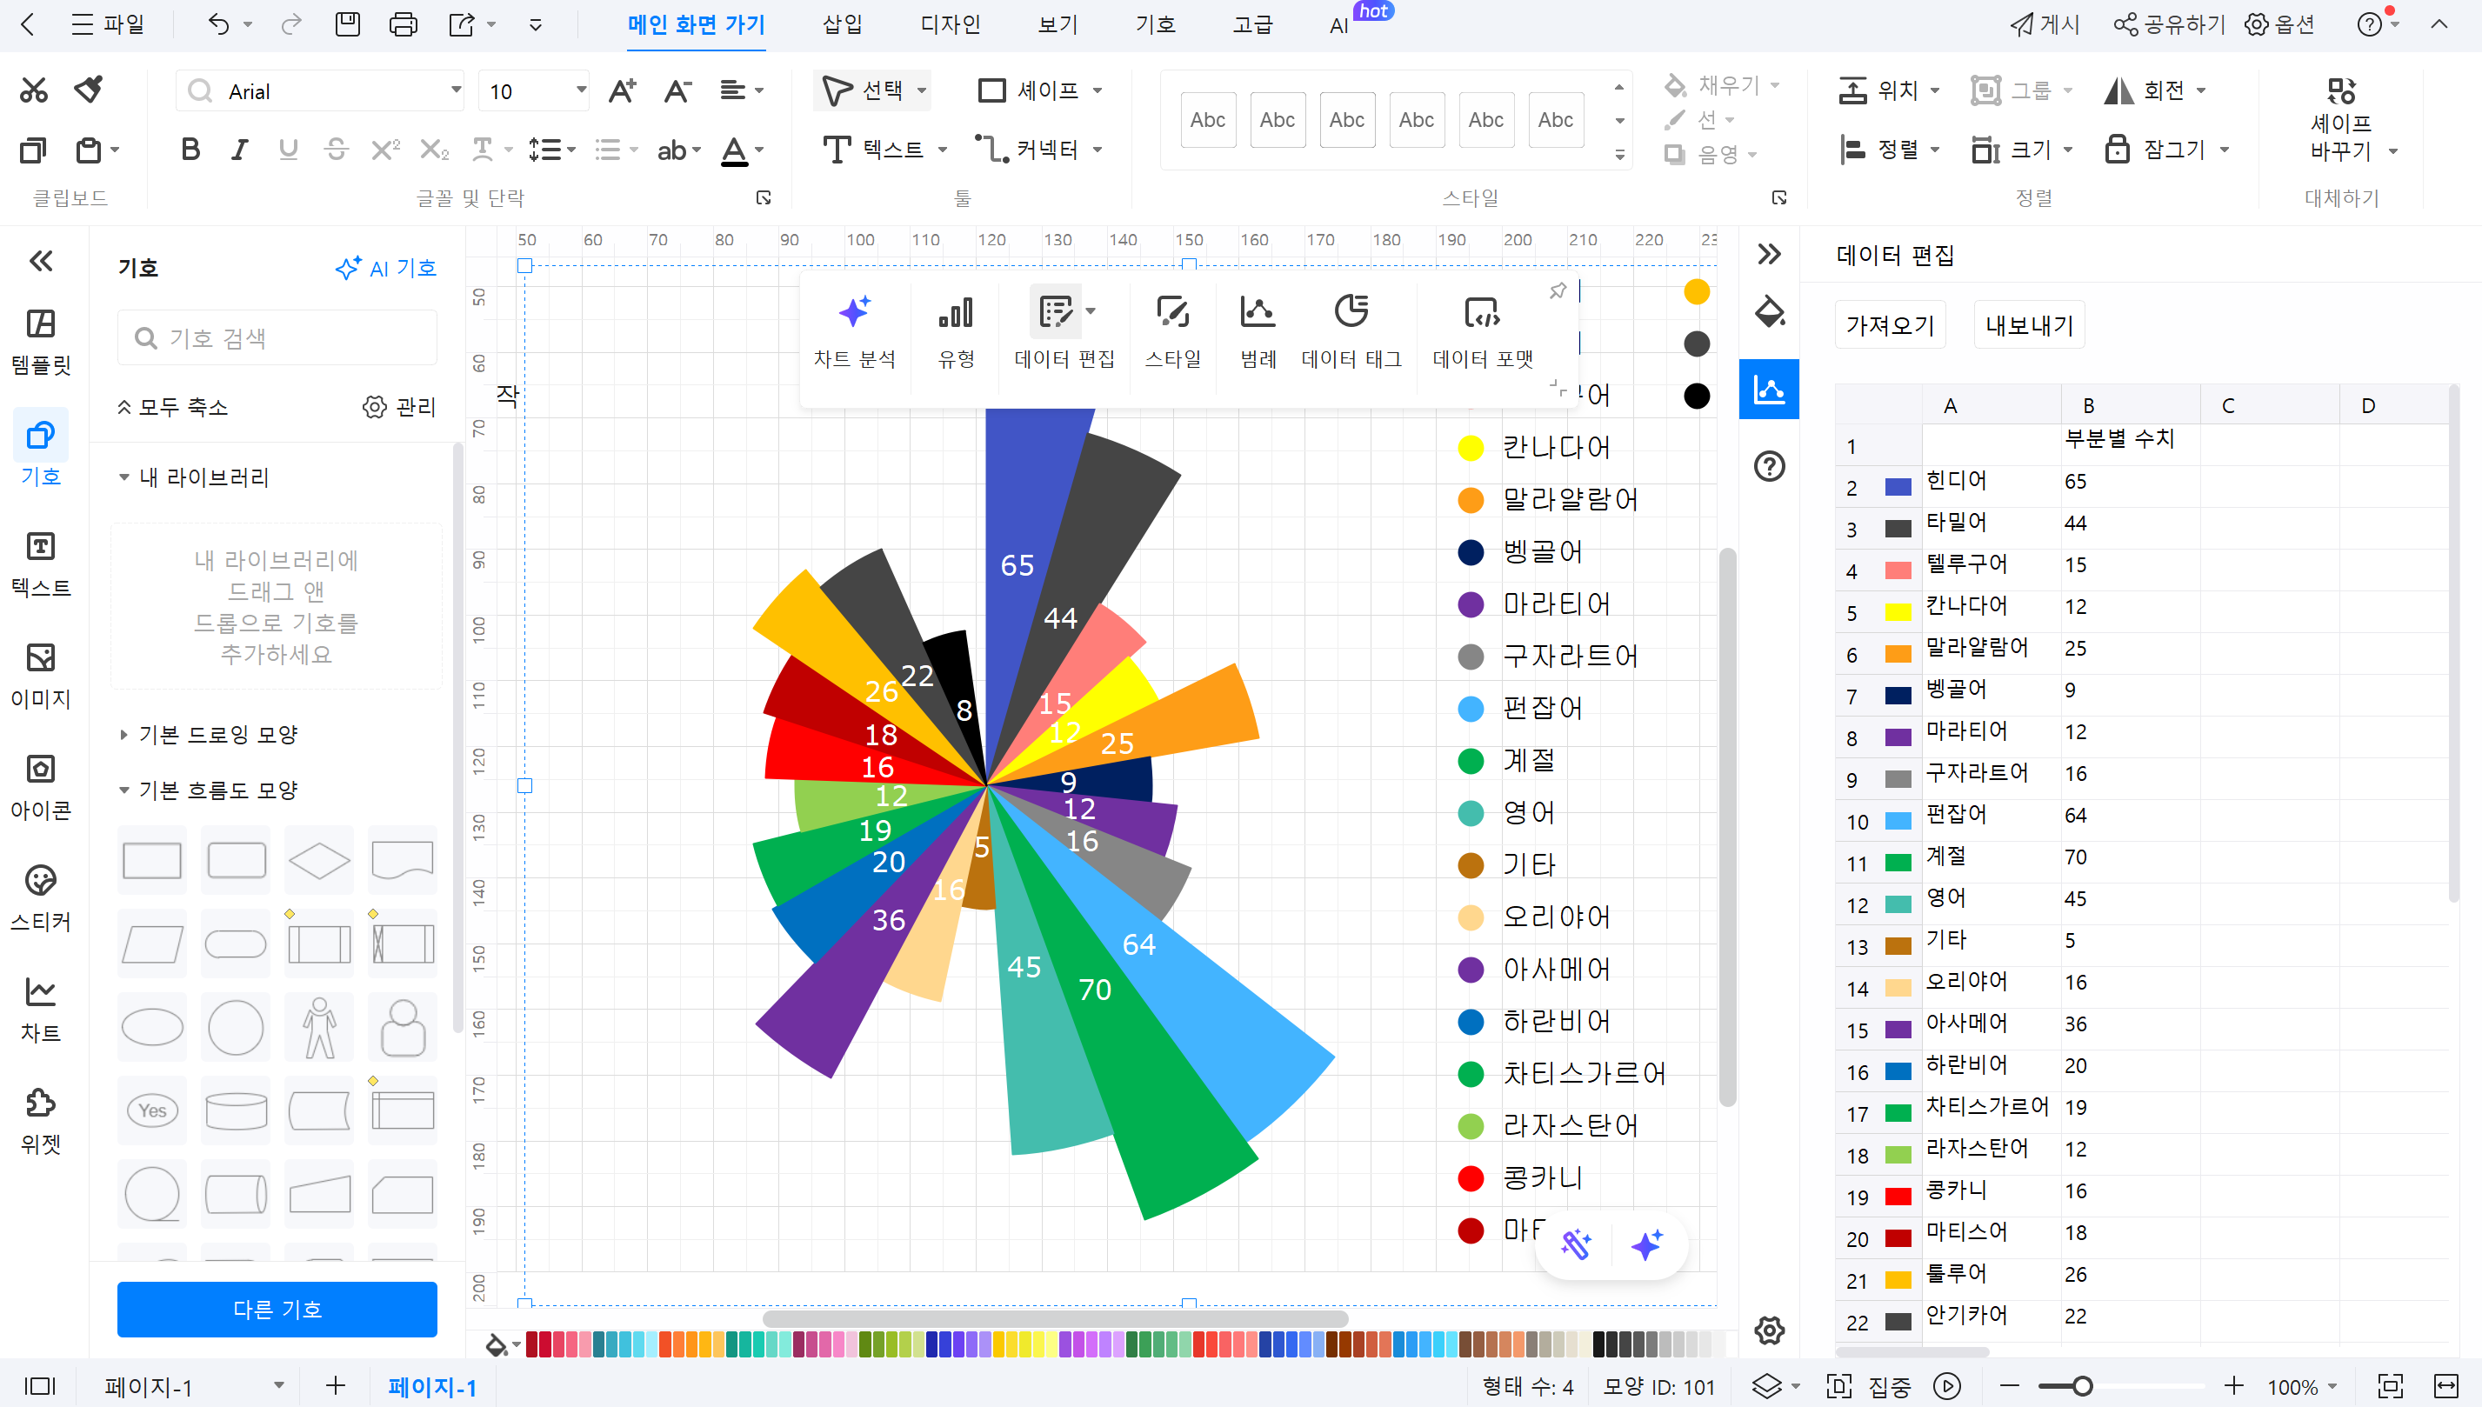
Task: Open fill style panel on right strip
Action: 1769,312
